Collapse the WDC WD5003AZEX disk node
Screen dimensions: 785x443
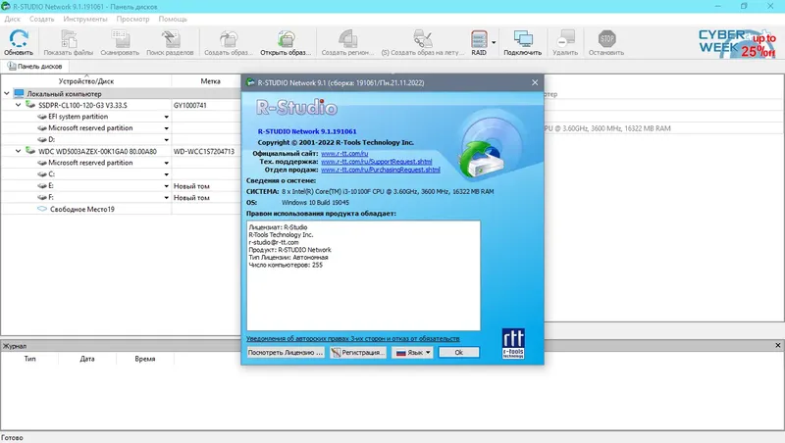coord(18,151)
